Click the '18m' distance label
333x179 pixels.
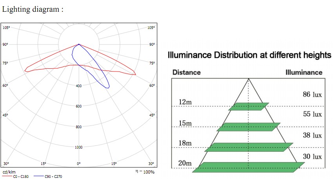185,143
